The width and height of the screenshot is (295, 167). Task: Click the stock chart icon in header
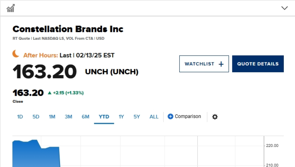pos(11,8)
